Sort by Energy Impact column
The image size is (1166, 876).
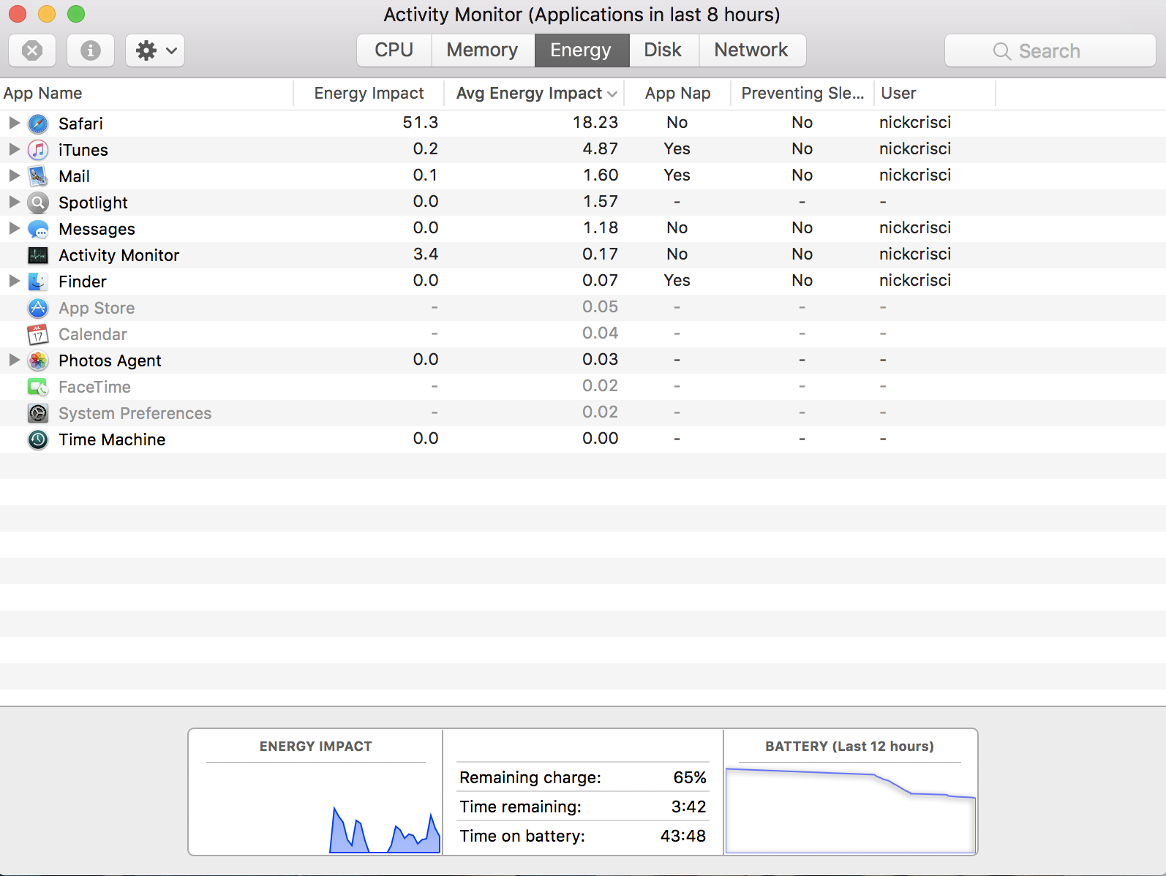[369, 94]
